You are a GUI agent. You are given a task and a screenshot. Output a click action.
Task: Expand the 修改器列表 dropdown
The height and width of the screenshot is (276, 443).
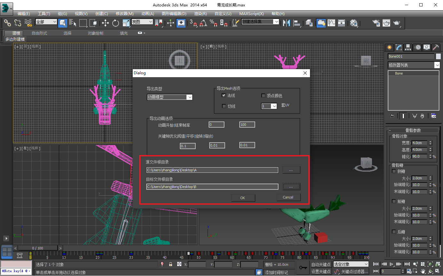(x=437, y=65)
